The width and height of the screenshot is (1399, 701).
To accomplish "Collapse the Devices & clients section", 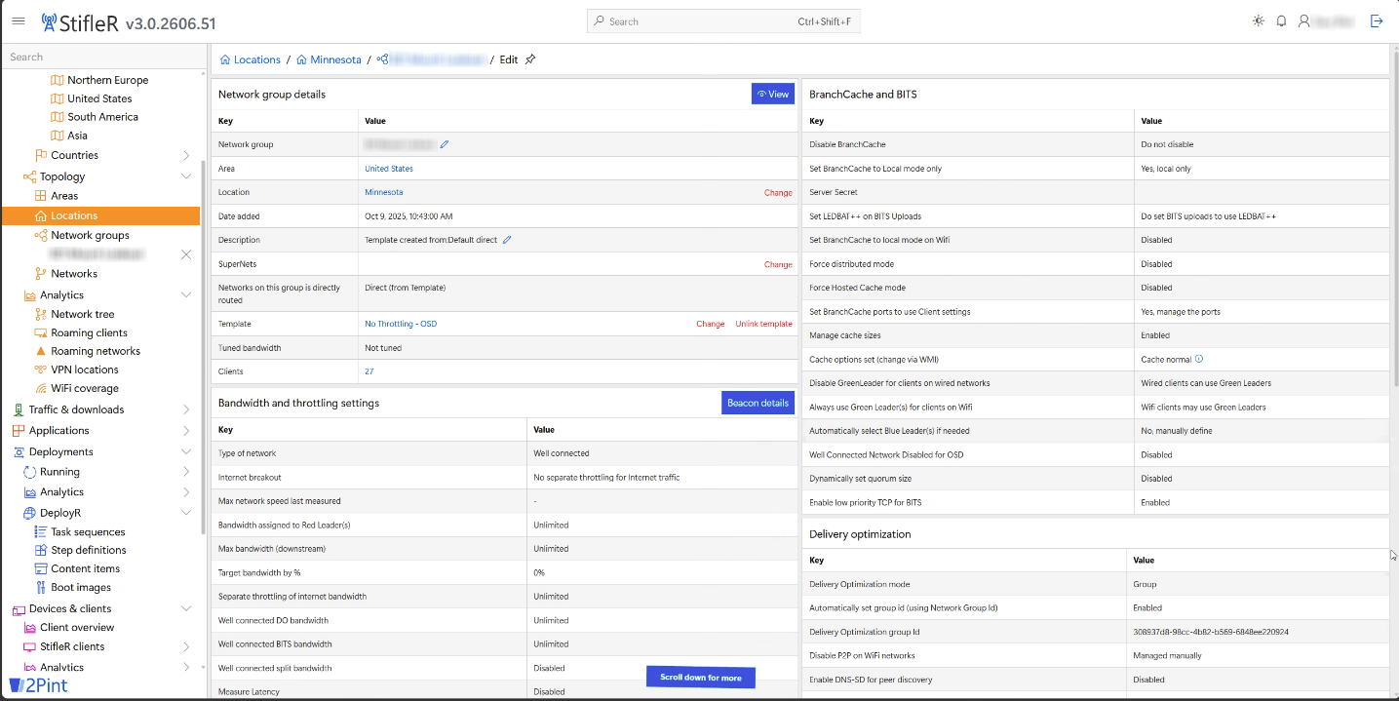I will pyautogui.click(x=186, y=608).
